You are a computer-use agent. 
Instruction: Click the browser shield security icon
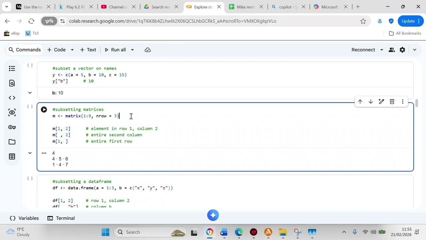(x=391, y=21)
